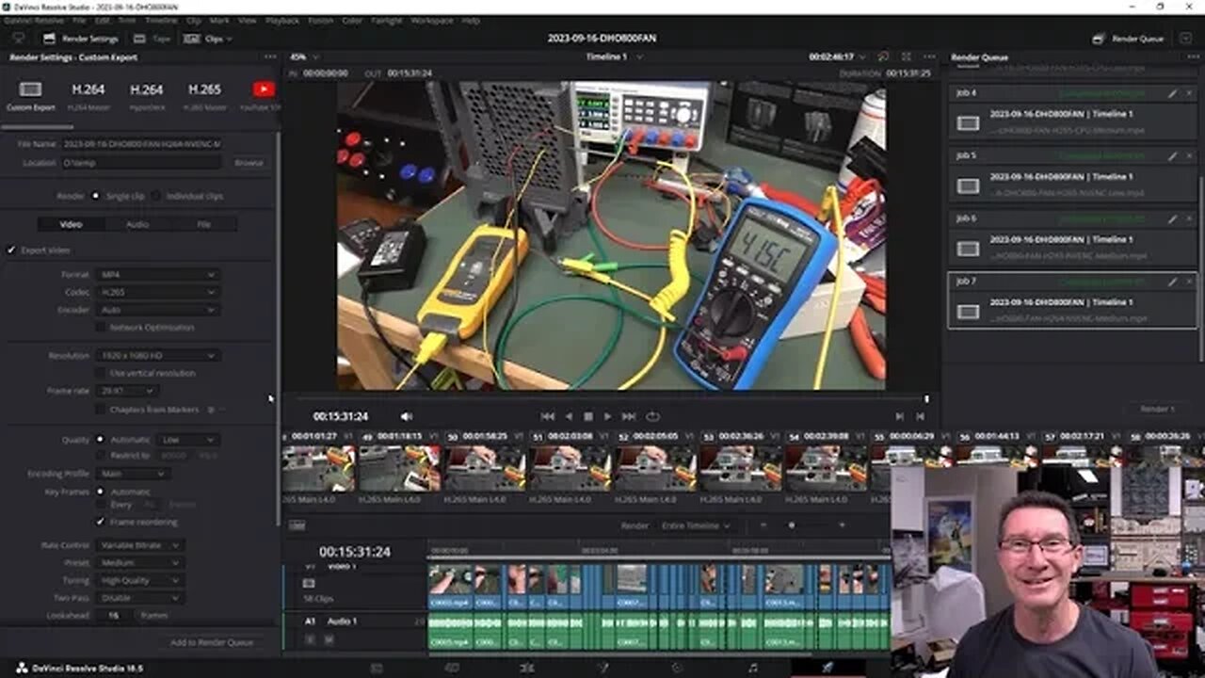Open the Two Pass dropdown
This screenshot has width=1205, height=678.
139,598
